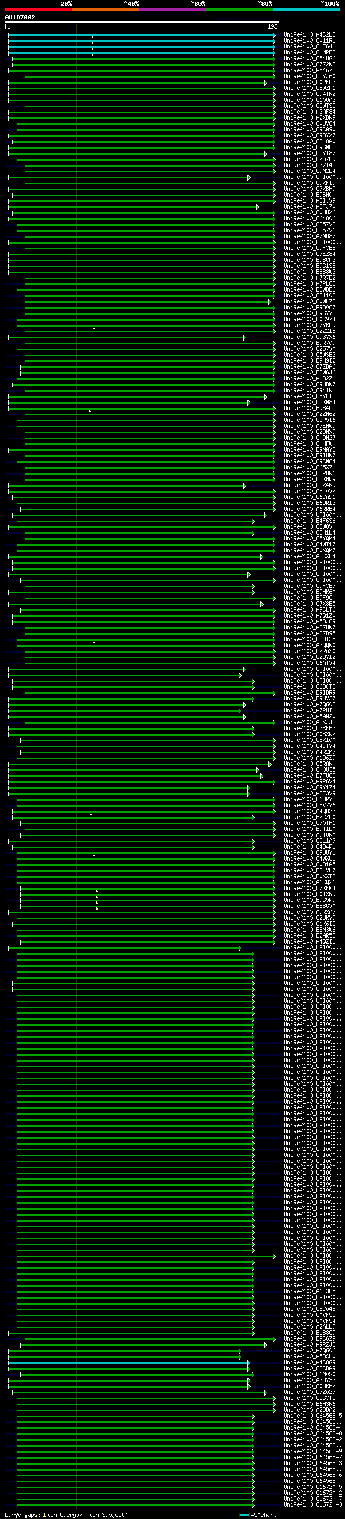Select the UniRef100_A7R7D2 label
This screenshot has height=1519, width=345.
[309, 278]
